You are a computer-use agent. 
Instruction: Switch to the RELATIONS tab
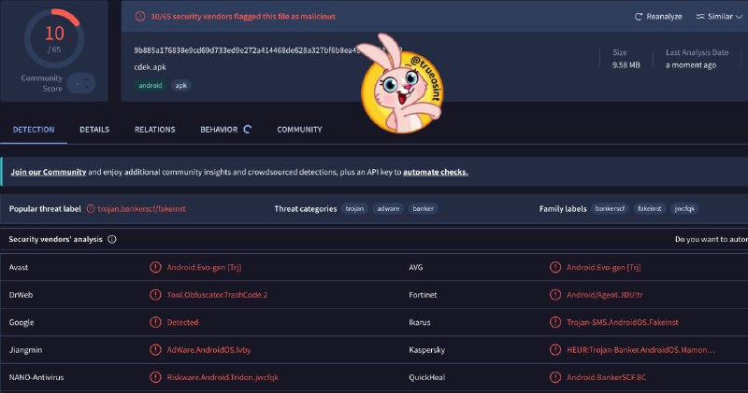pyautogui.click(x=154, y=130)
